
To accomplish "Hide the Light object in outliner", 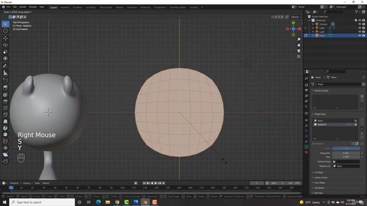I will [360, 31].
